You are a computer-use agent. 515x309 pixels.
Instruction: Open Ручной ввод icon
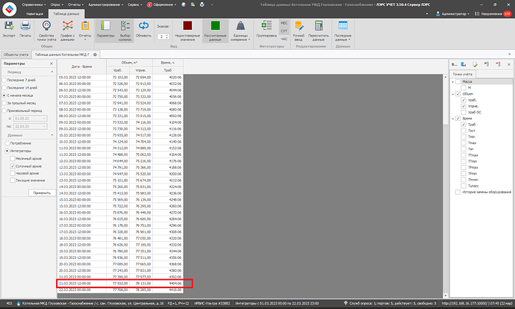tap(299, 26)
